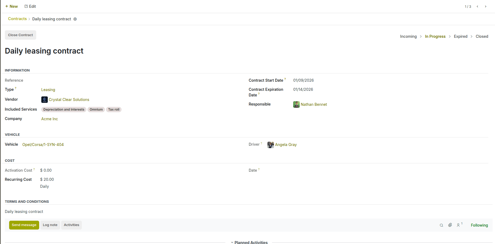Click the Send message button
This screenshot has height=244, width=495.
click(x=24, y=225)
